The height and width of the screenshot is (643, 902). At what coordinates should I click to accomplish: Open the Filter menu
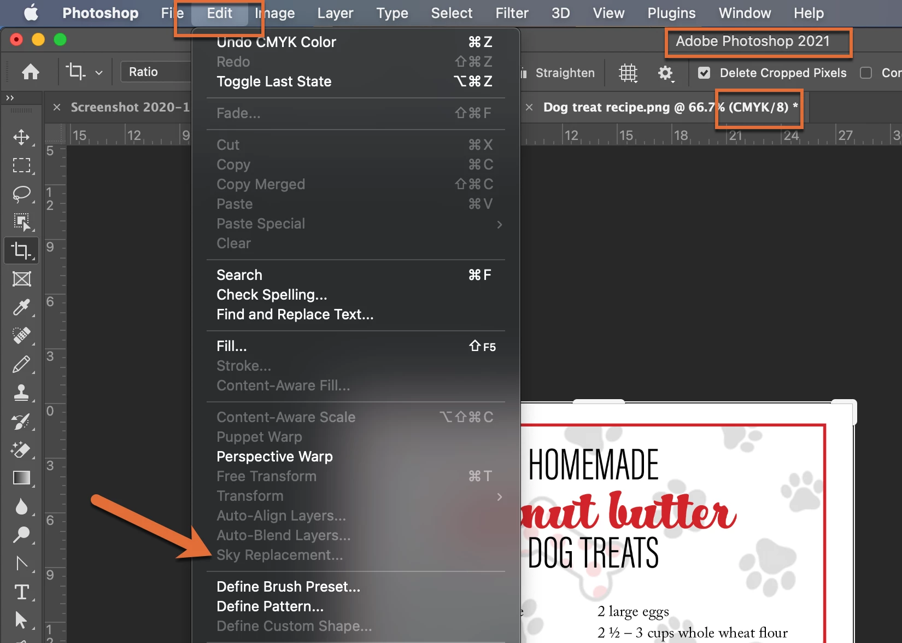[512, 13]
